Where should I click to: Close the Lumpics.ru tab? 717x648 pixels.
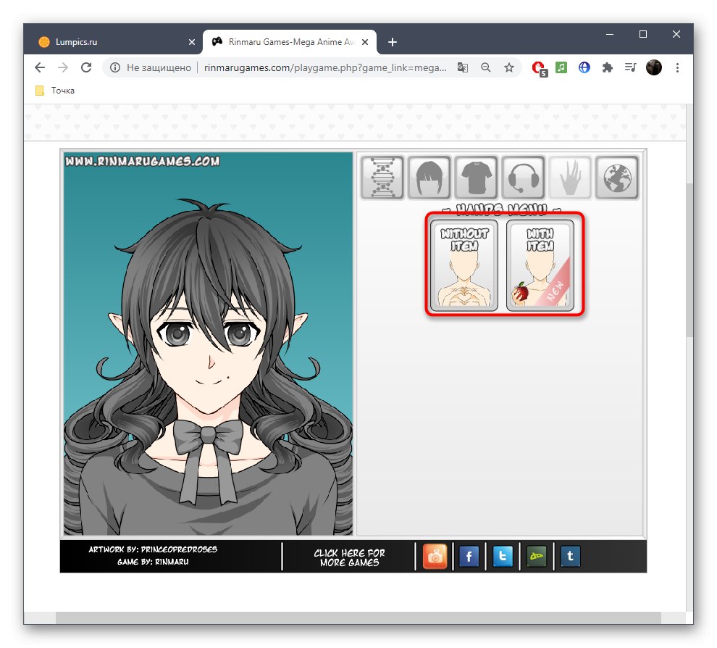click(192, 42)
